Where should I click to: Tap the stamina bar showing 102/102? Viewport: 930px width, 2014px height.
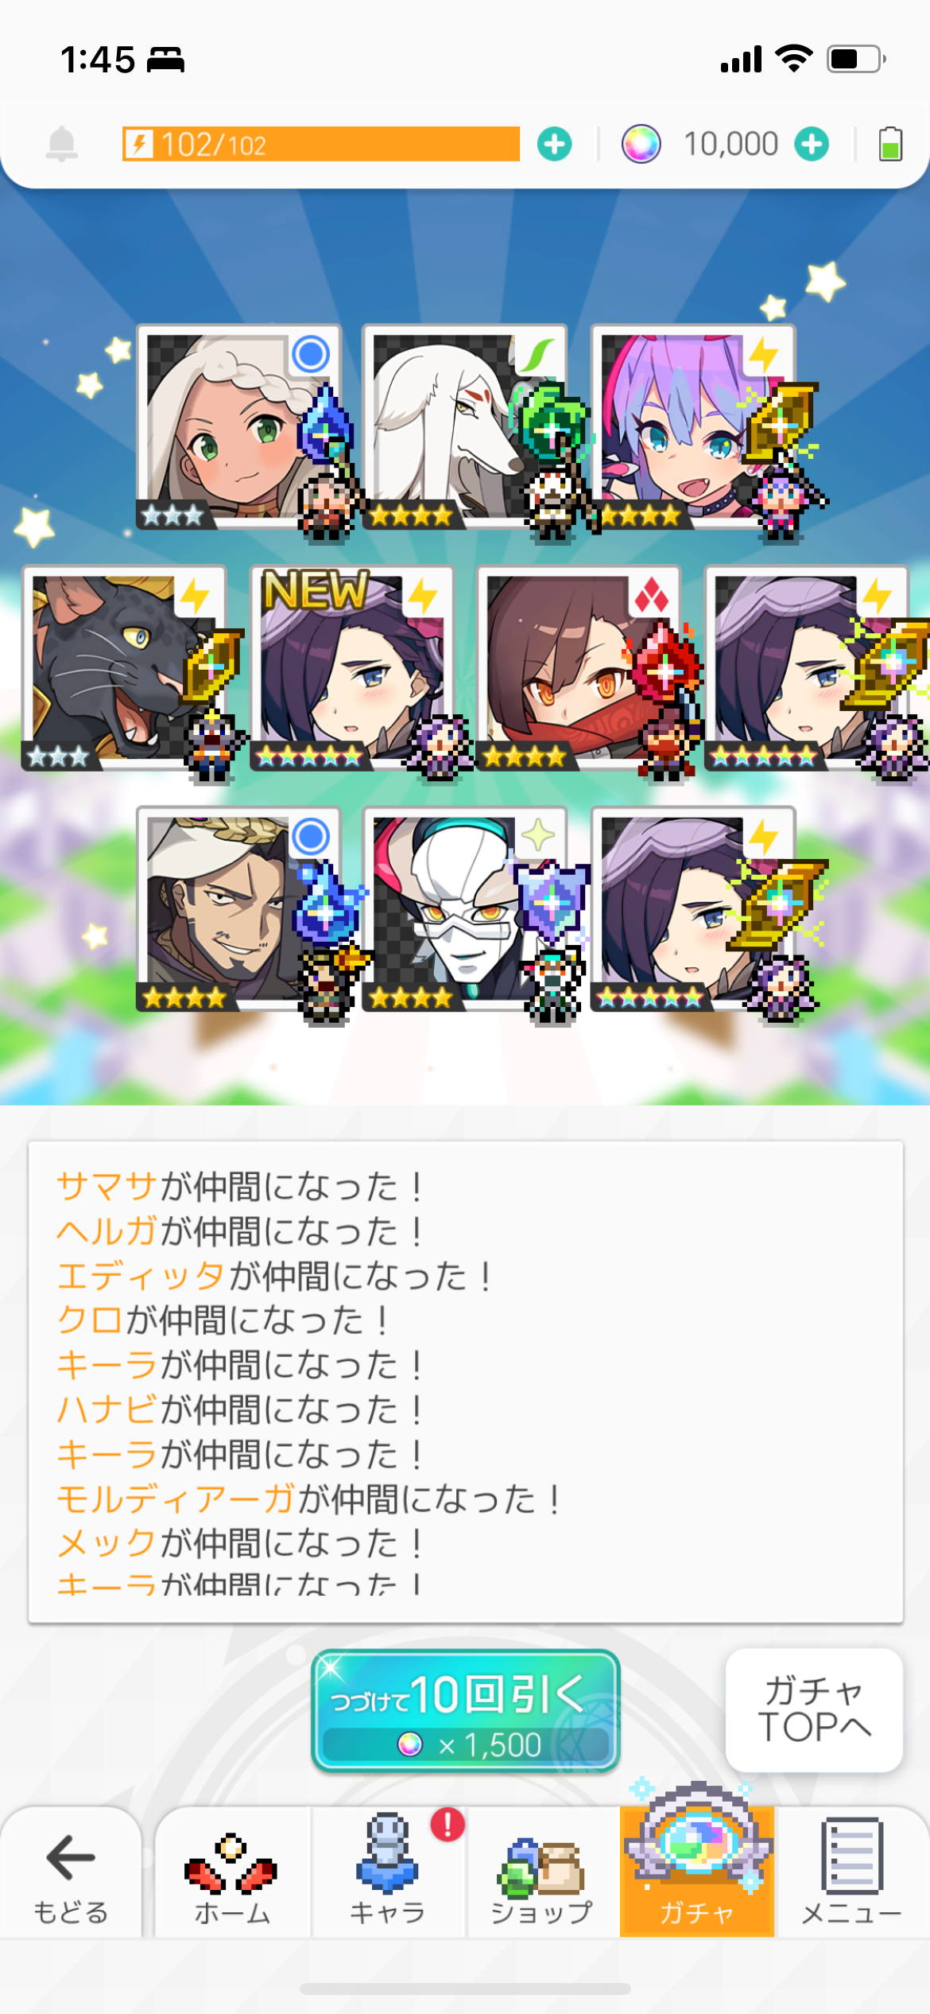coord(321,144)
